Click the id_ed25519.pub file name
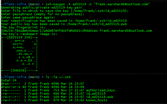This screenshot has width=167, height=104. pos(100,97)
